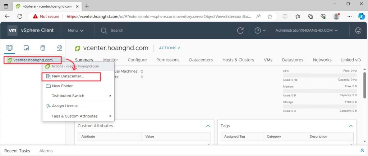The width and height of the screenshot is (368, 156).
Task: Open the Alarms panel
Action: [x=46, y=151]
